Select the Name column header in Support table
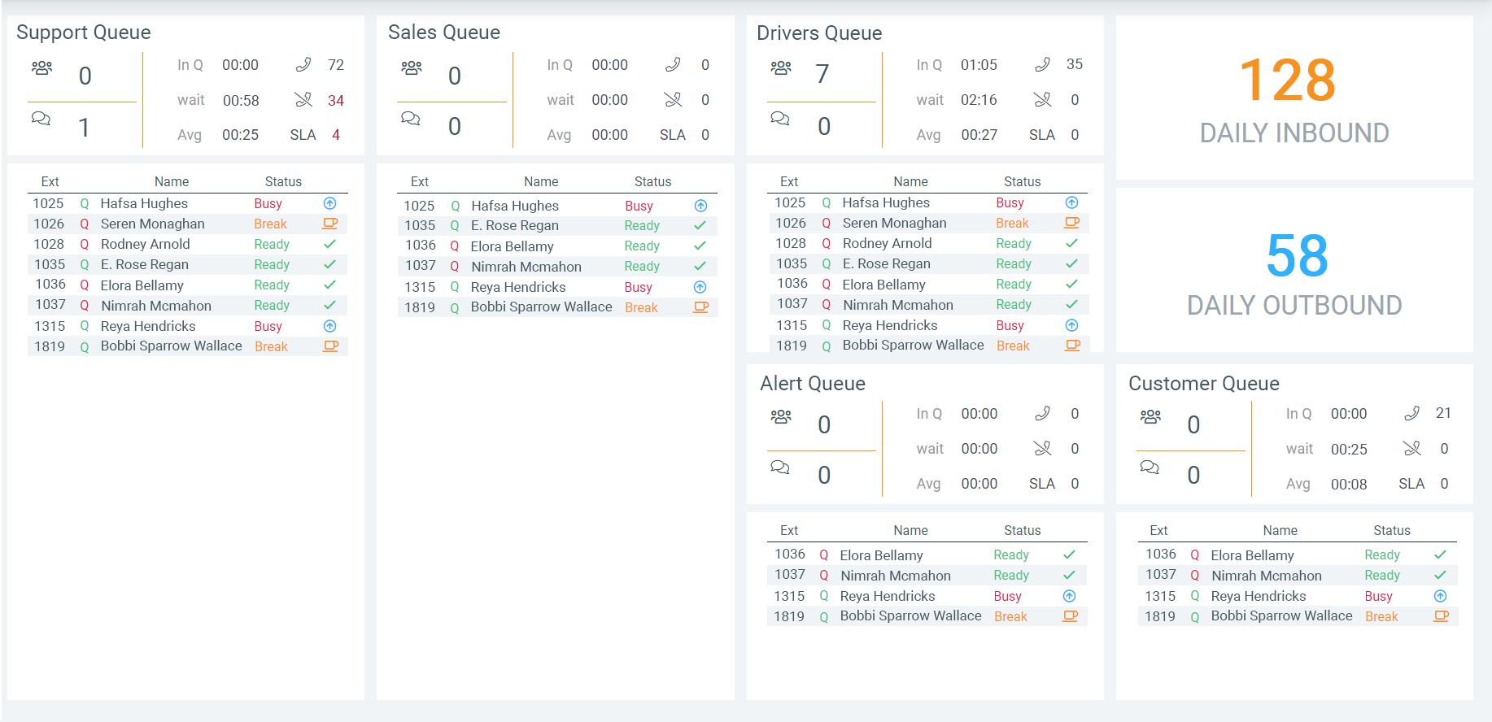The image size is (1492, 722). coord(172,181)
